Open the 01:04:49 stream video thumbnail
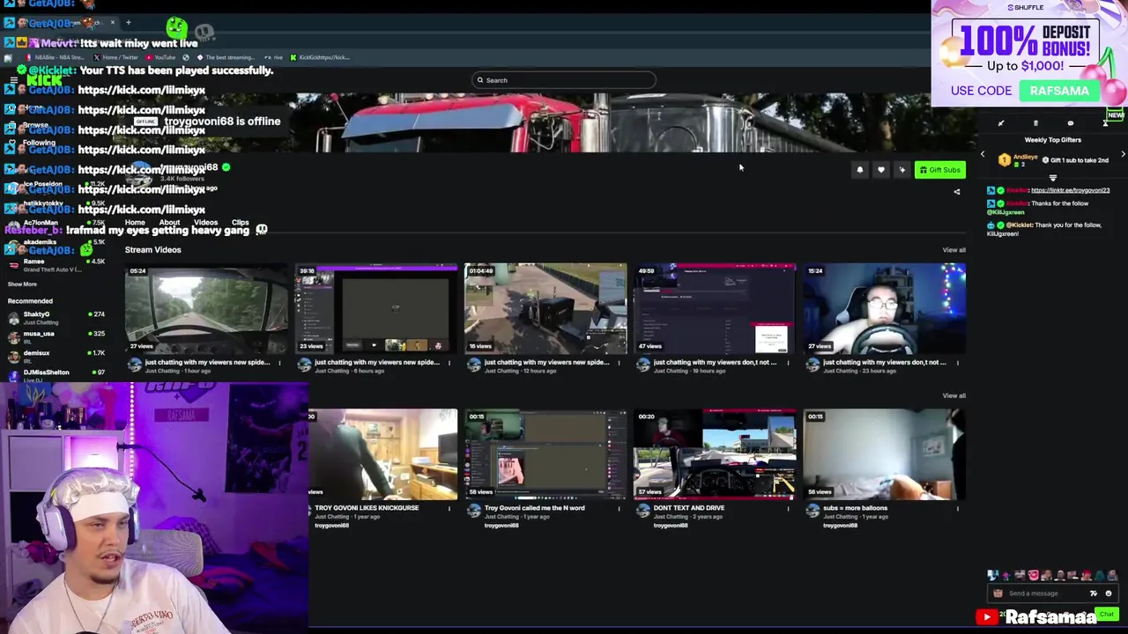1128x634 pixels. pyautogui.click(x=545, y=308)
